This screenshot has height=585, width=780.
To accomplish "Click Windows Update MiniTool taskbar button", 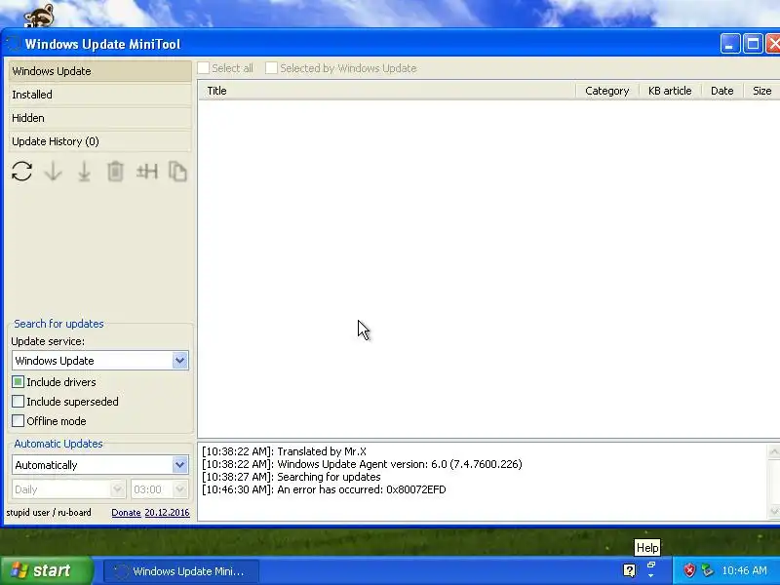I will pyautogui.click(x=181, y=570).
